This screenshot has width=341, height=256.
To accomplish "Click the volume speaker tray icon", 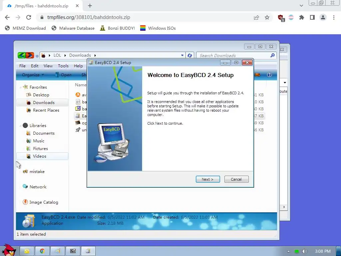I will (305, 251).
